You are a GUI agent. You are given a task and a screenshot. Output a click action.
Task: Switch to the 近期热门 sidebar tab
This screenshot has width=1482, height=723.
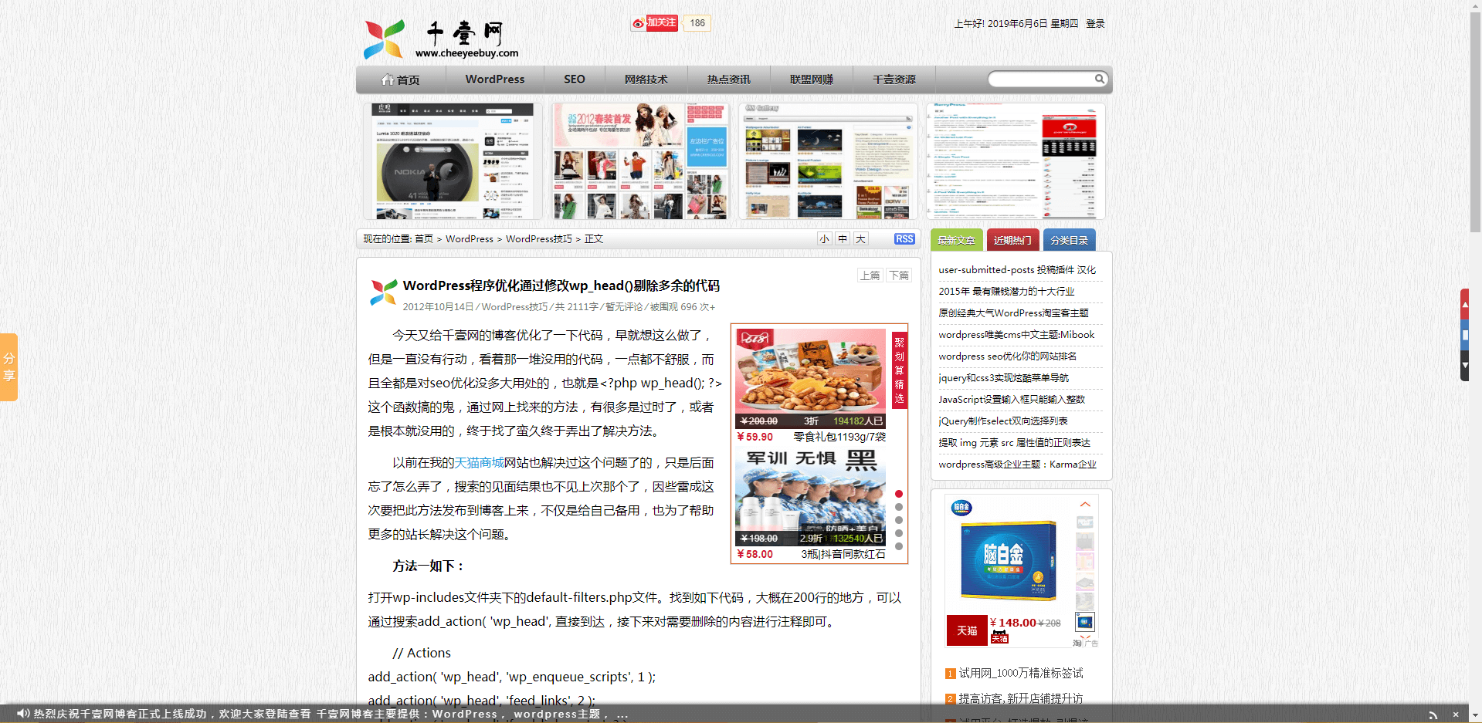[x=1012, y=239]
